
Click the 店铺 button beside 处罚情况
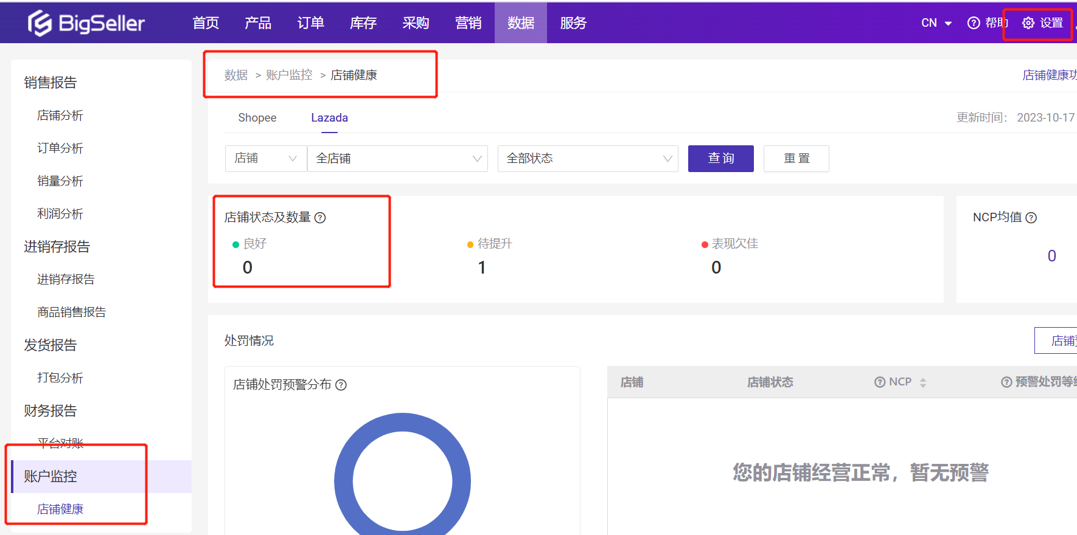pos(1056,340)
